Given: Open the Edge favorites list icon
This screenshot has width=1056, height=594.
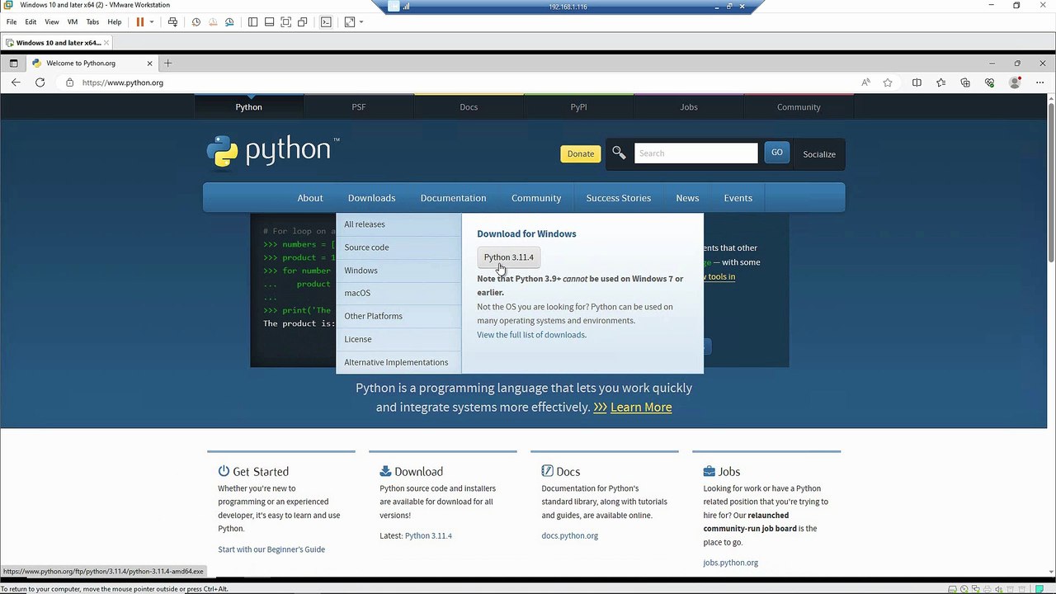Looking at the screenshot, I should [940, 82].
